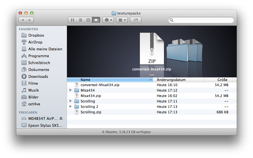The width and height of the screenshot is (253, 158).
Task: Open the gear action menu
Action: click(108, 20)
